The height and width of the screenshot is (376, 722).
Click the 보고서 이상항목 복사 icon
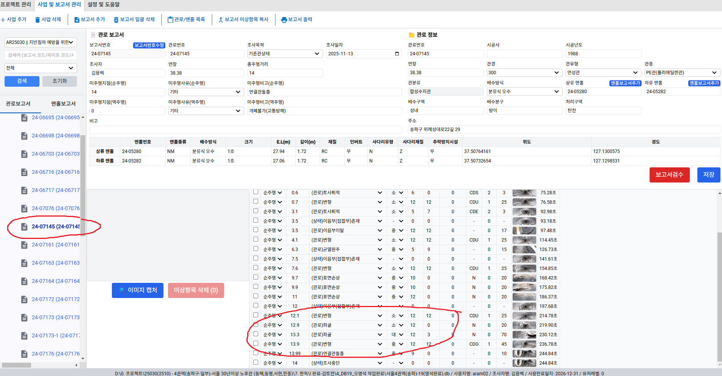(x=221, y=20)
